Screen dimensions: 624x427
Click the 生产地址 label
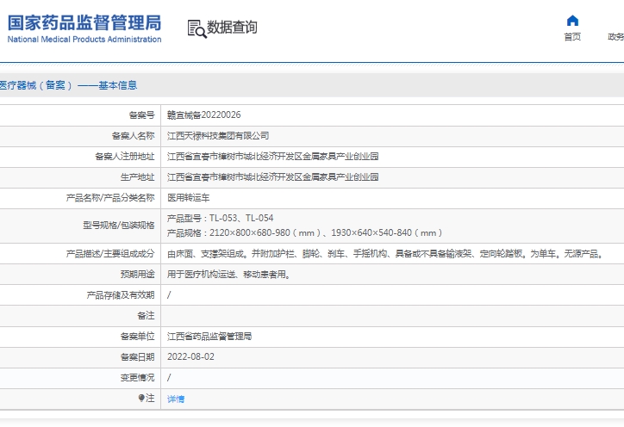(137, 177)
